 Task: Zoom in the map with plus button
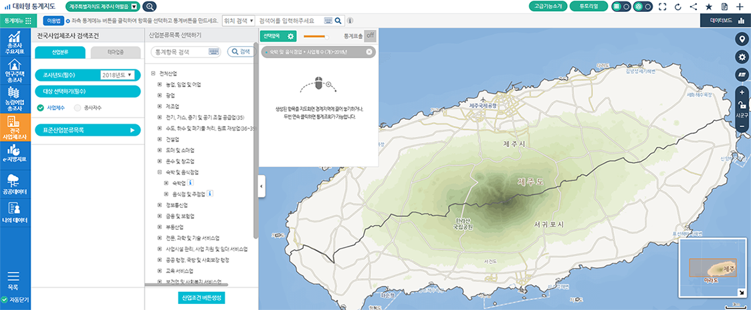click(742, 92)
